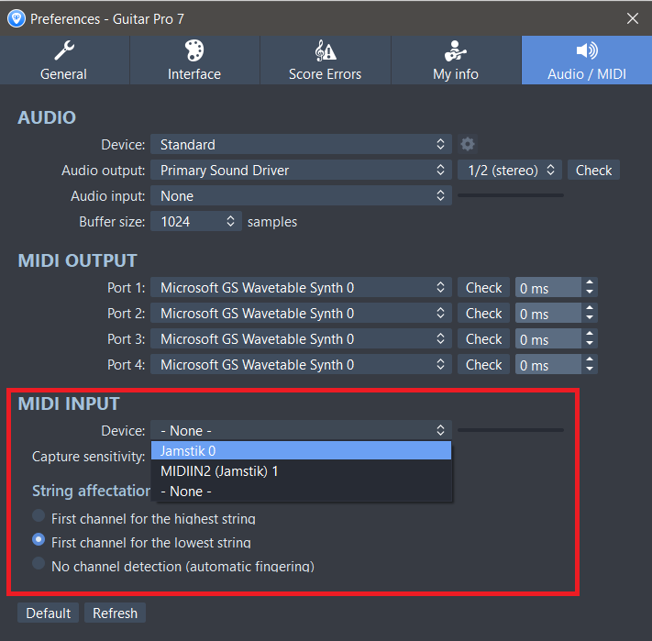Click the audio device settings gear icon

tap(468, 144)
